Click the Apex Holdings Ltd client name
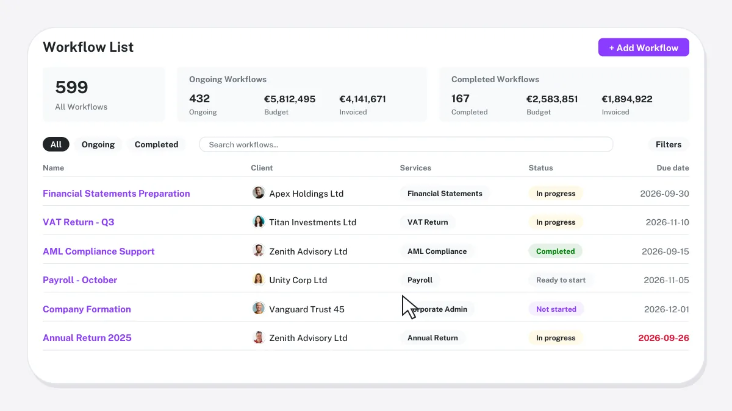The image size is (732, 411). point(306,194)
